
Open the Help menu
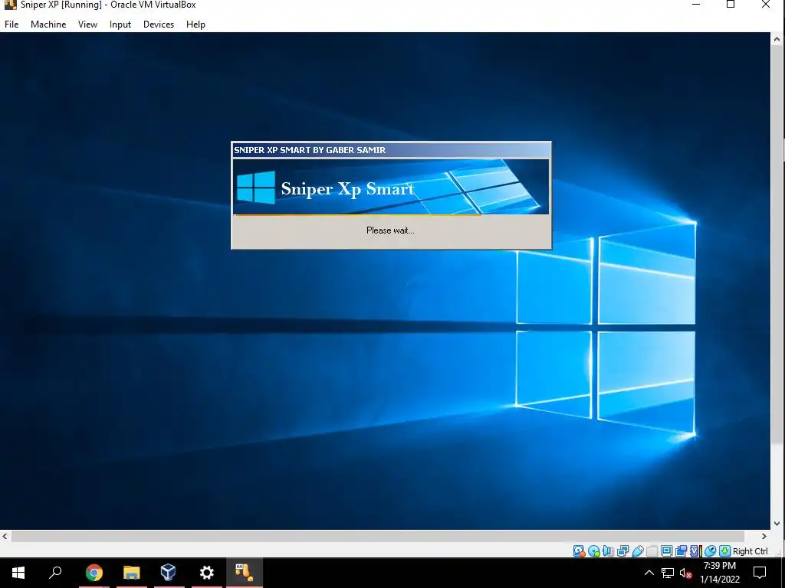195,24
